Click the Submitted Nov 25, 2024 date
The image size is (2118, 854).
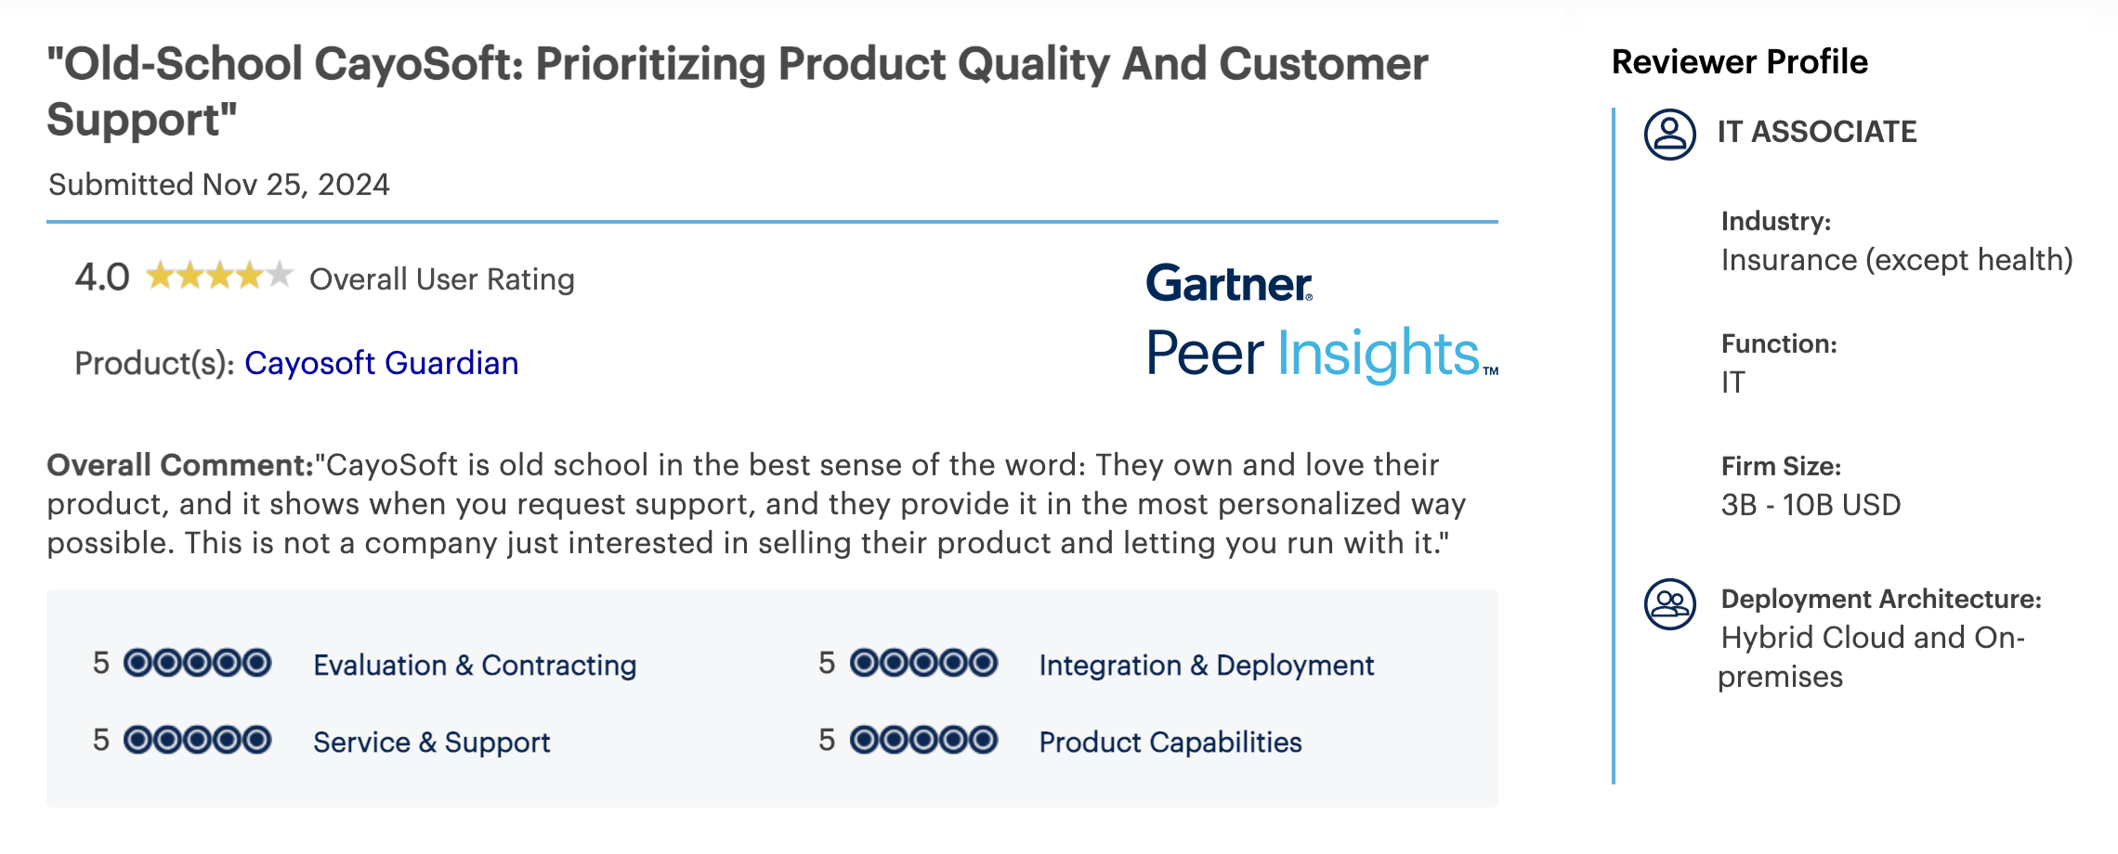[x=219, y=185]
